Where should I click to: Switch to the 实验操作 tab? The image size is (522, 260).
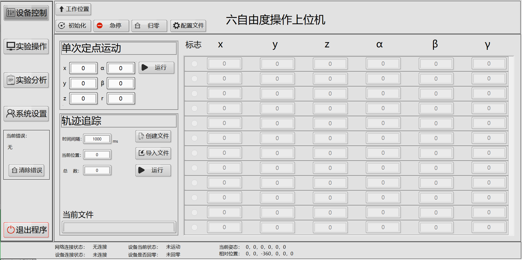tap(26, 46)
